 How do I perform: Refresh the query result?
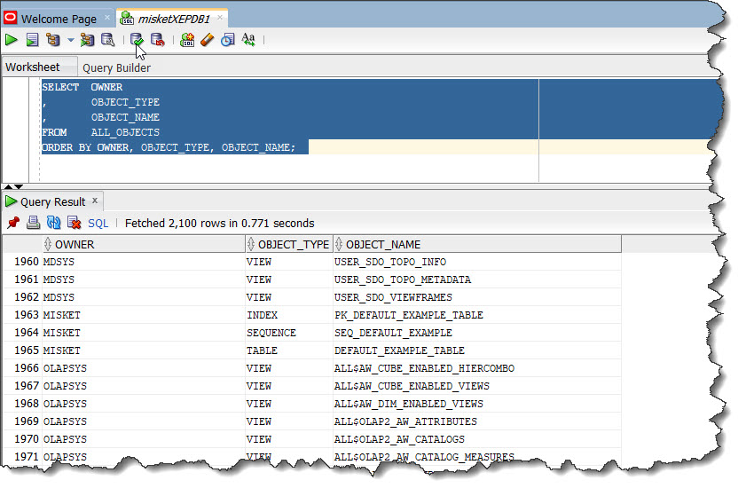pyautogui.click(x=54, y=223)
